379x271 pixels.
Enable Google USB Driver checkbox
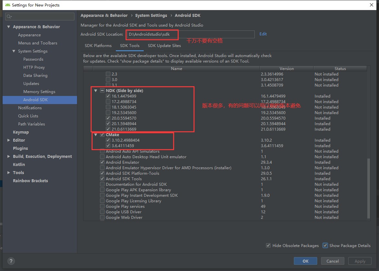pos(102,212)
